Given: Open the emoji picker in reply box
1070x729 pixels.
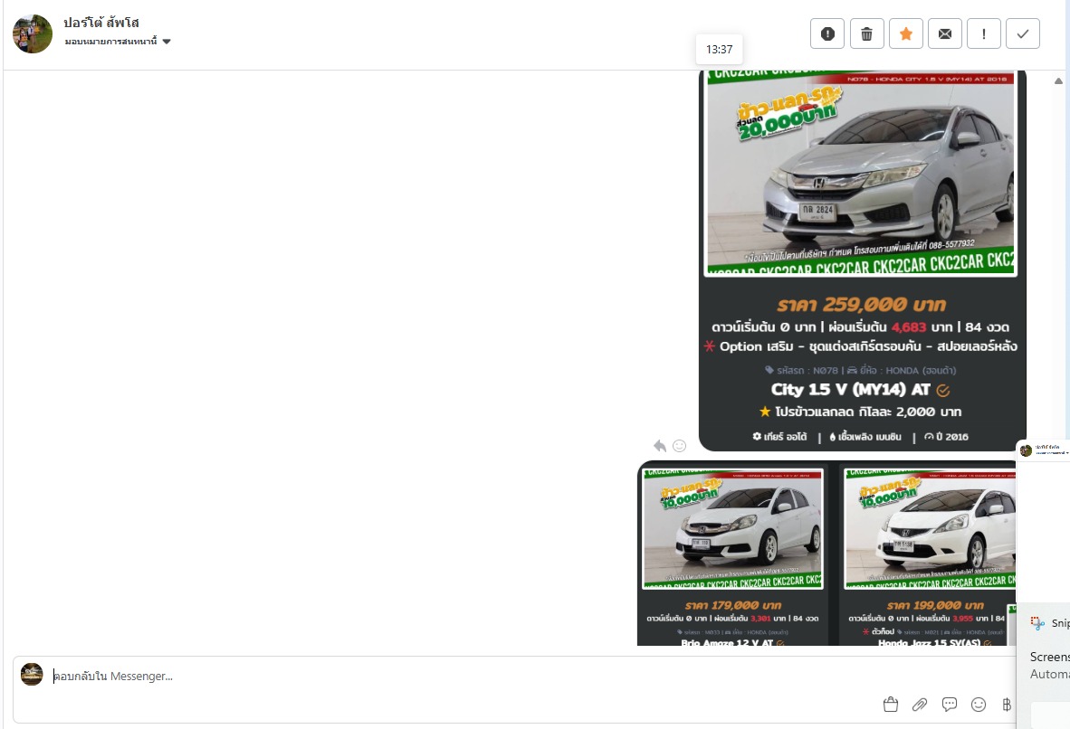Looking at the screenshot, I should coord(979,705).
